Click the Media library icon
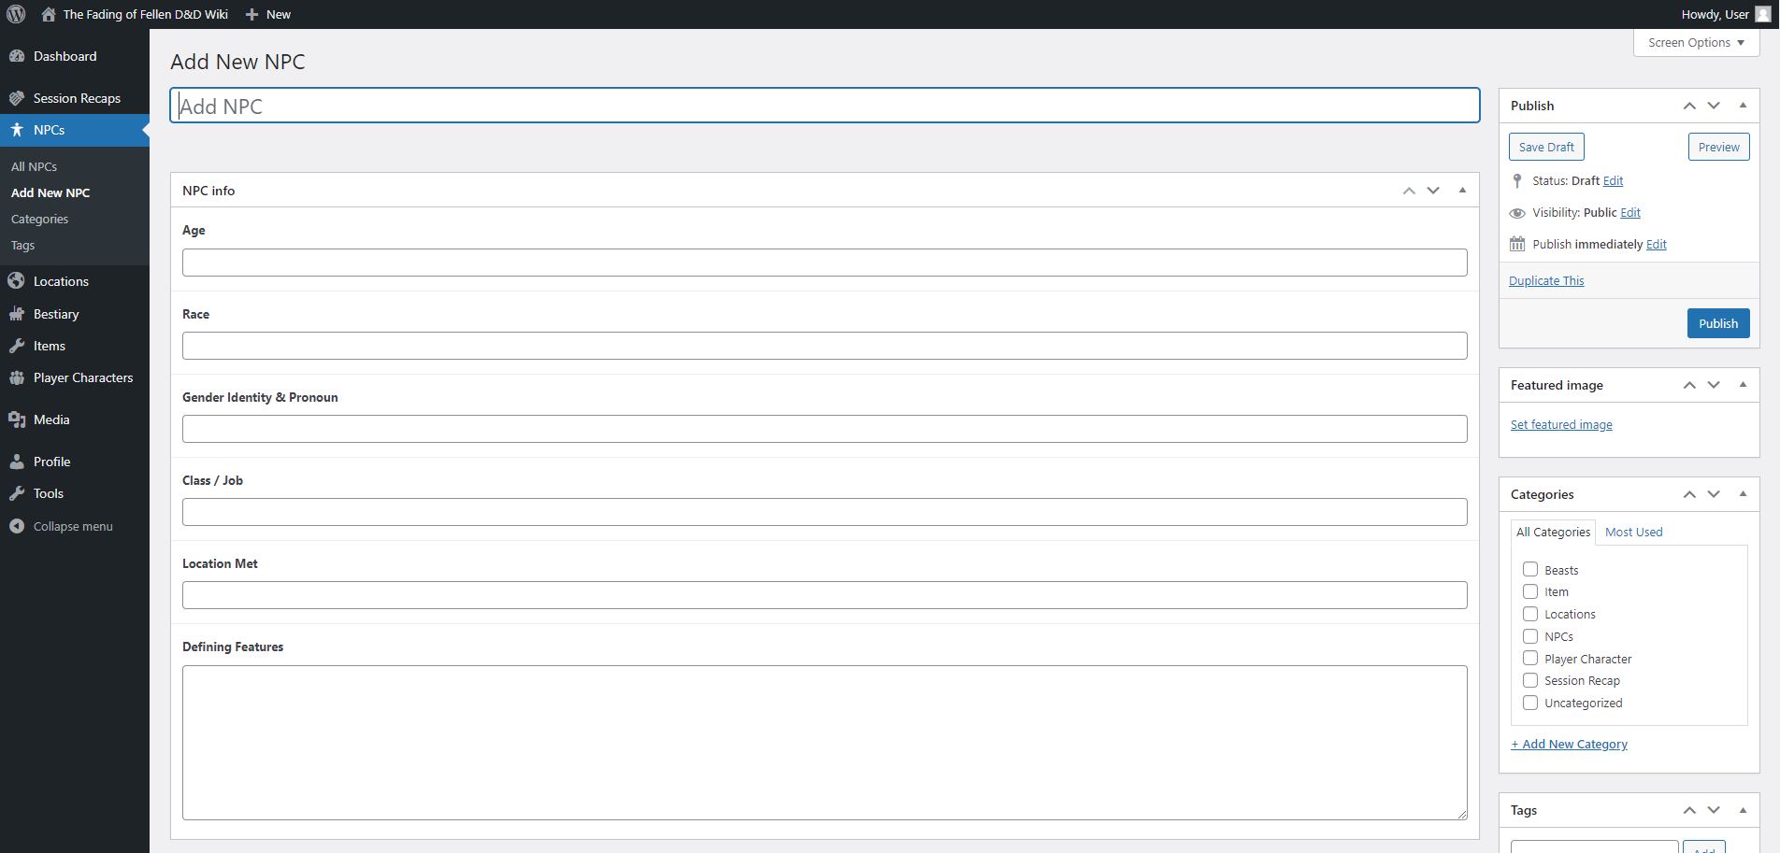The height and width of the screenshot is (853, 1780). [x=17, y=419]
